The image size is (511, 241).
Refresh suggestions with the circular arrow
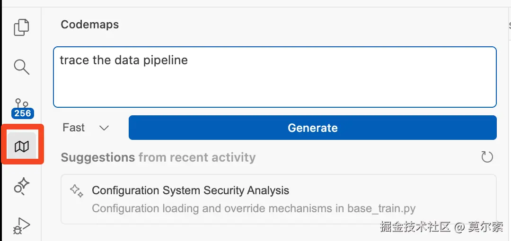pyautogui.click(x=487, y=157)
